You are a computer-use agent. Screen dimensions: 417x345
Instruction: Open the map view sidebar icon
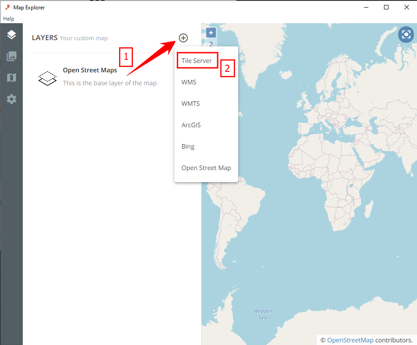[11, 77]
